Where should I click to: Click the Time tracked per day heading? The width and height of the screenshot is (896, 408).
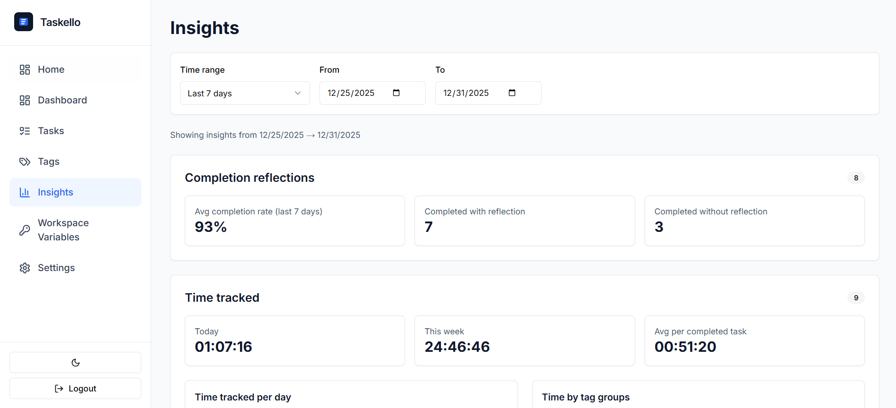[243, 397]
